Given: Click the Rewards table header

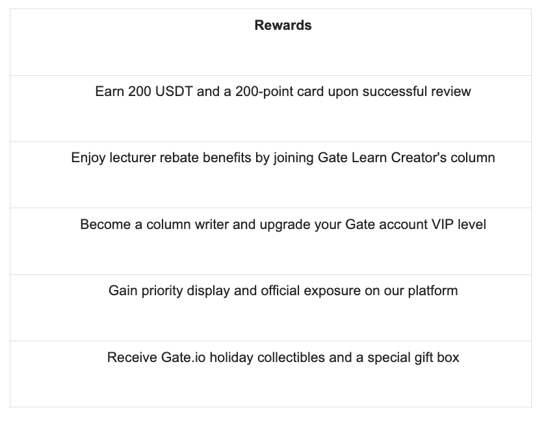Looking at the screenshot, I should (283, 25).
